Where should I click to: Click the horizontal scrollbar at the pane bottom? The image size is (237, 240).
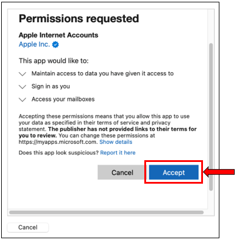[x=106, y=212]
